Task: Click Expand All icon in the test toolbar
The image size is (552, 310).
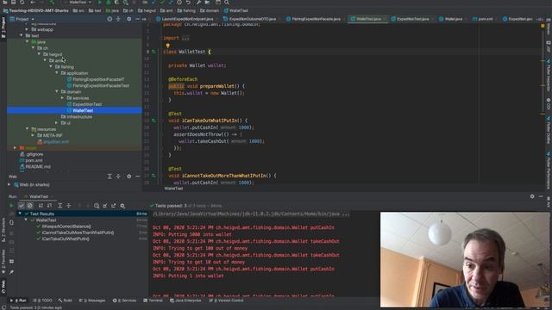Action: pyautogui.click(x=60, y=206)
